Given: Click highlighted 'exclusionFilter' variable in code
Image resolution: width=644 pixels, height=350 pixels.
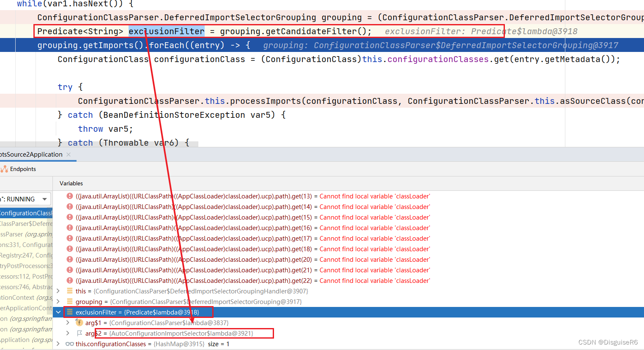Looking at the screenshot, I should click(x=167, y=31).
